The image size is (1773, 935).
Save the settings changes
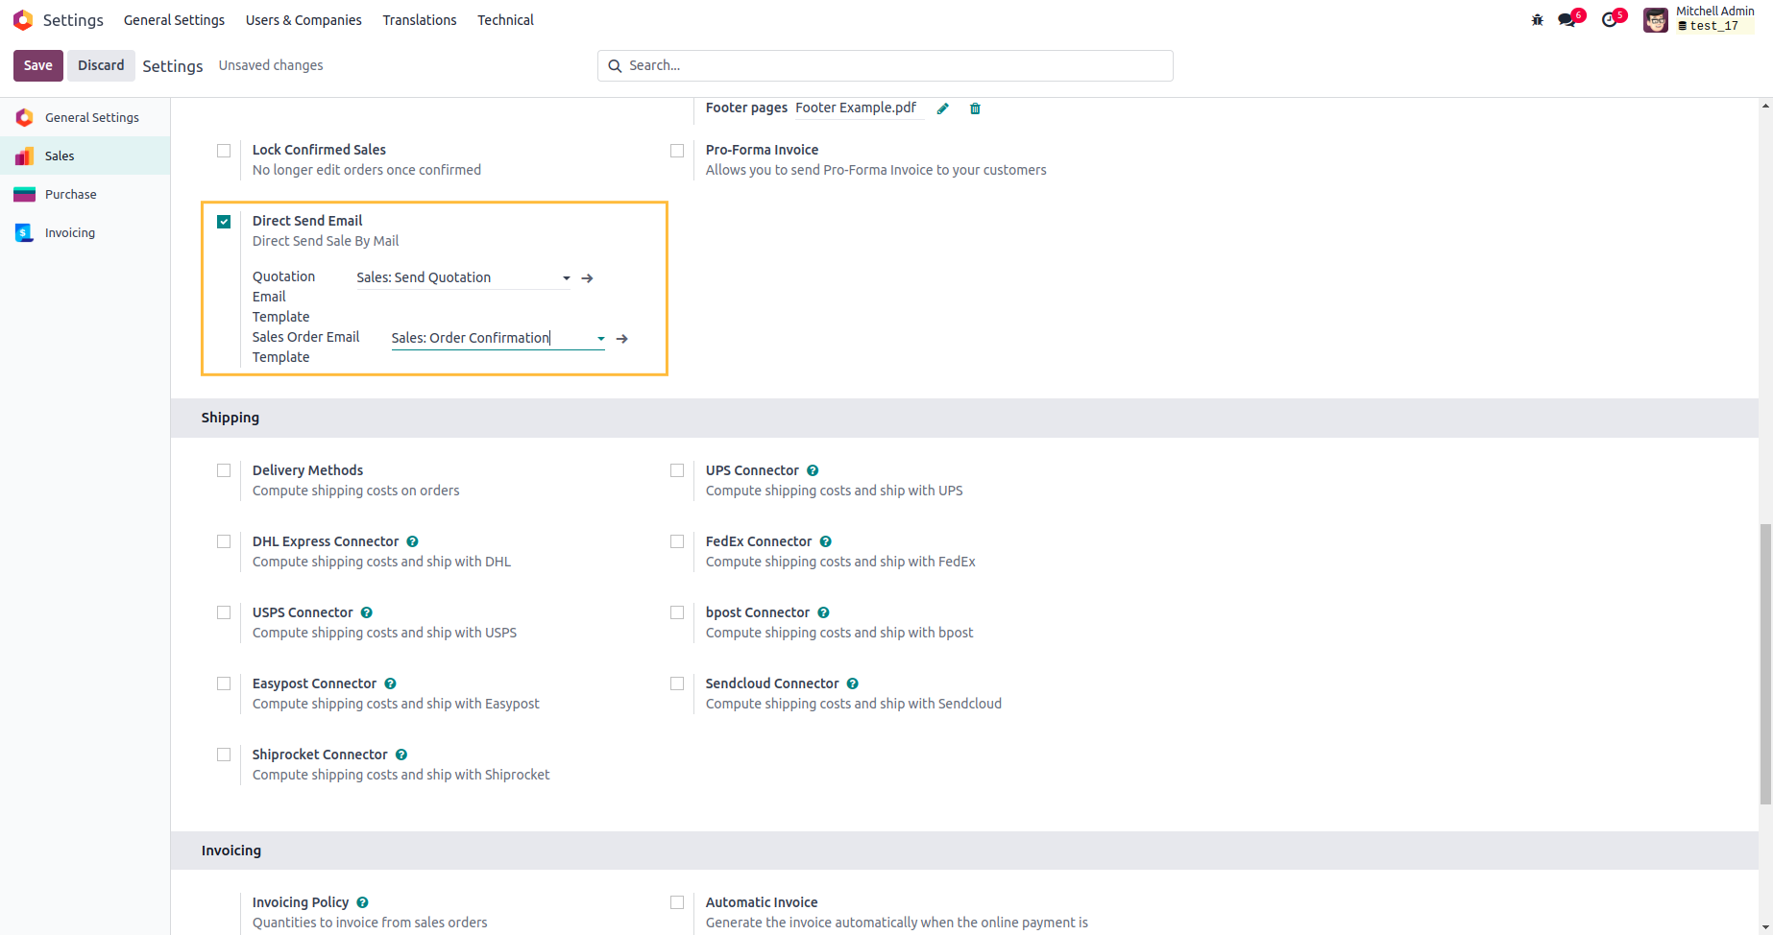pyautogui.click(x=38, y=65)
